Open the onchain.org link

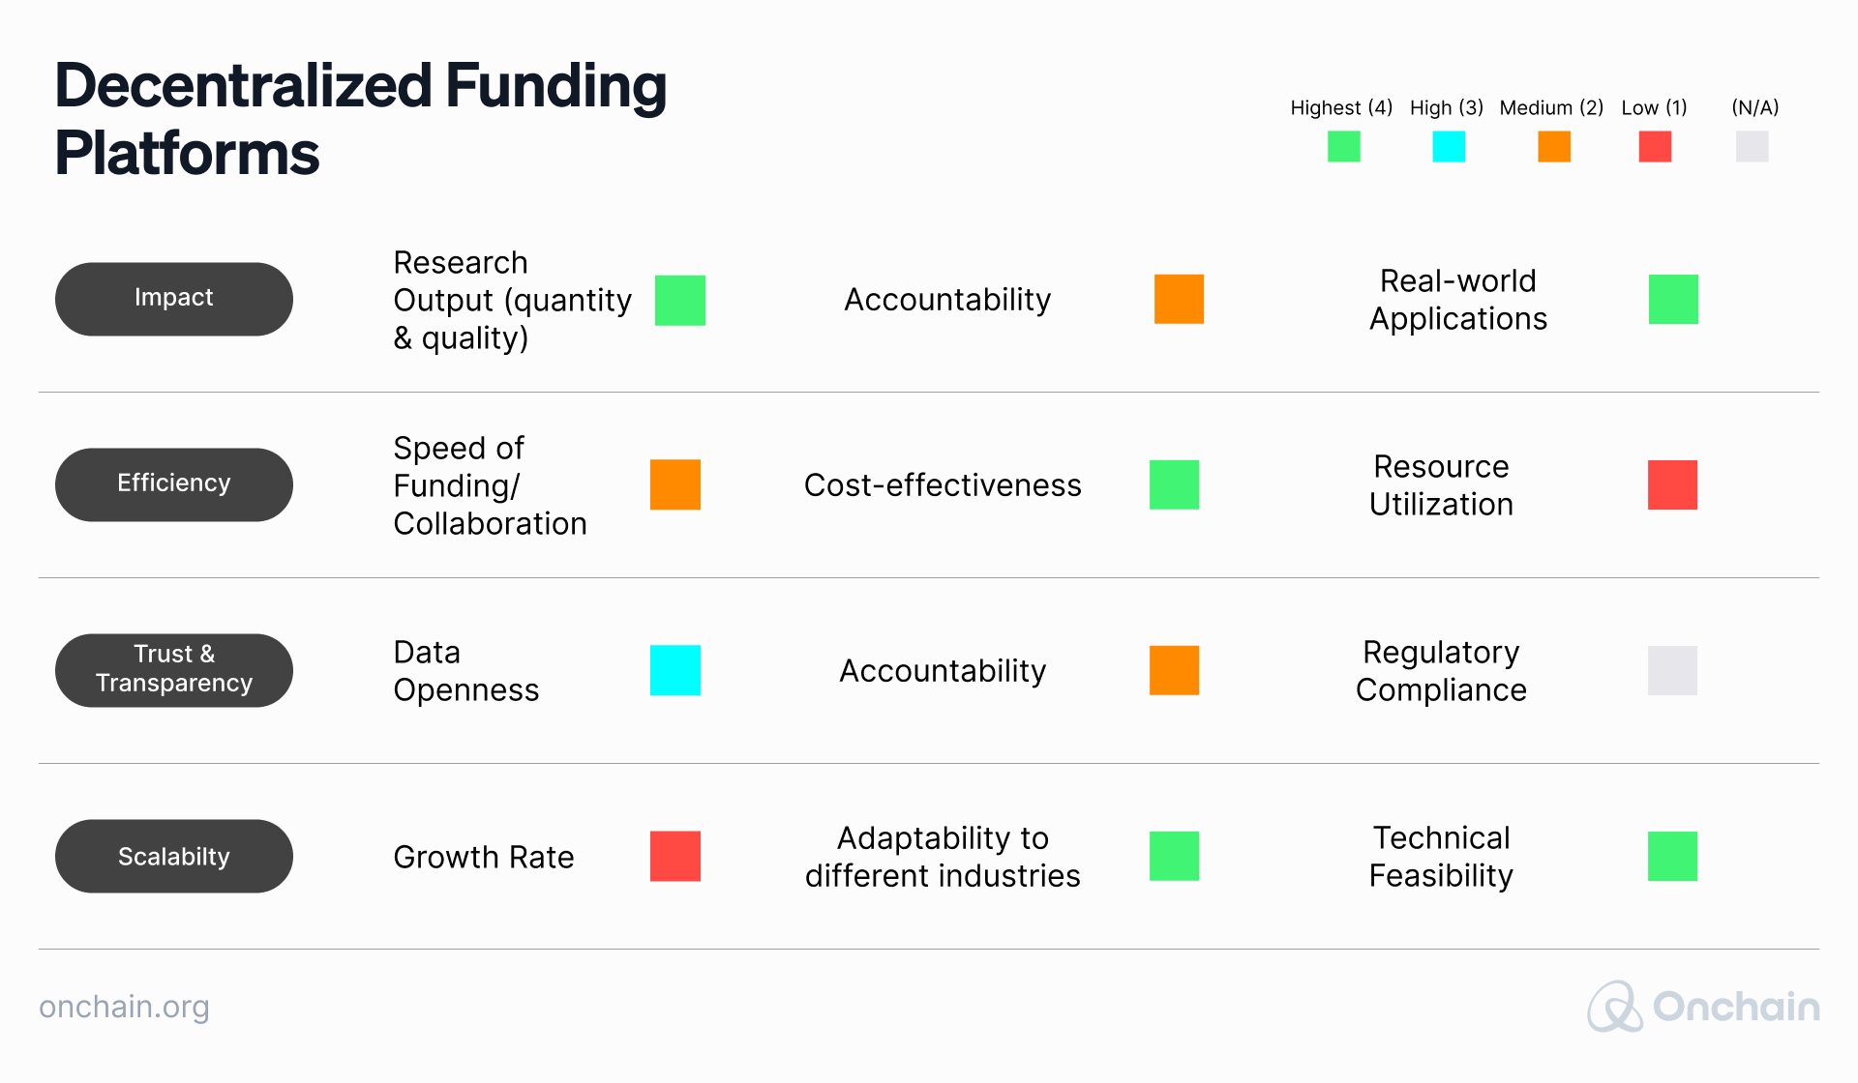(x=124, y=1007)
